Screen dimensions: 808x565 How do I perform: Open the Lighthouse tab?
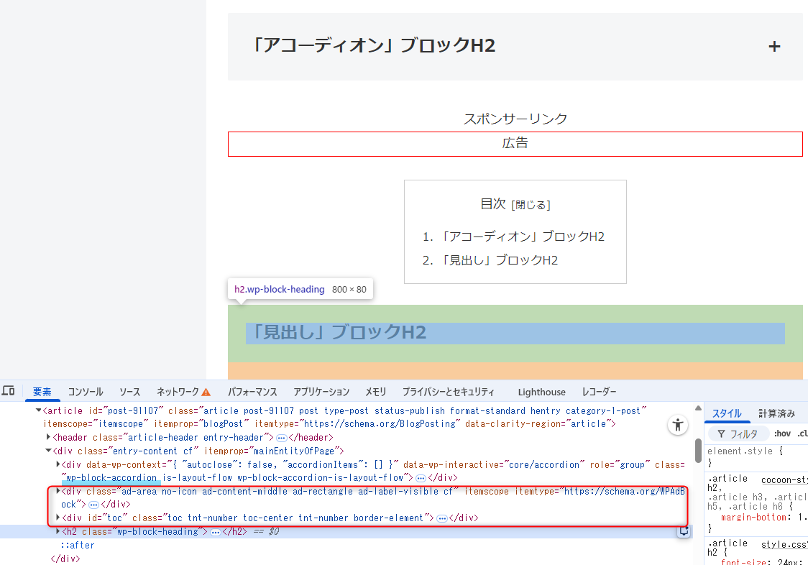[541, 392]
